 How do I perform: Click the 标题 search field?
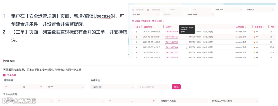pyautogui.click(x=201, y=9)
